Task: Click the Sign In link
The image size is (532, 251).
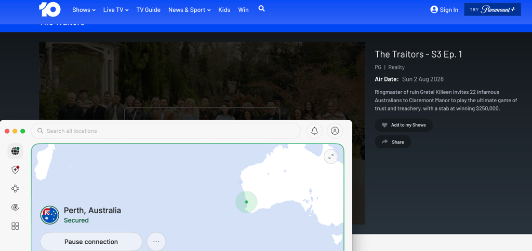Action: coord(449,10)
